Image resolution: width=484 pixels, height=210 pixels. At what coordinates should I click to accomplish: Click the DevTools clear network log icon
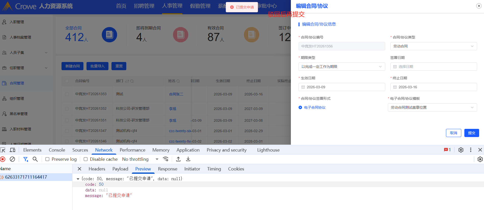[12, 159]
